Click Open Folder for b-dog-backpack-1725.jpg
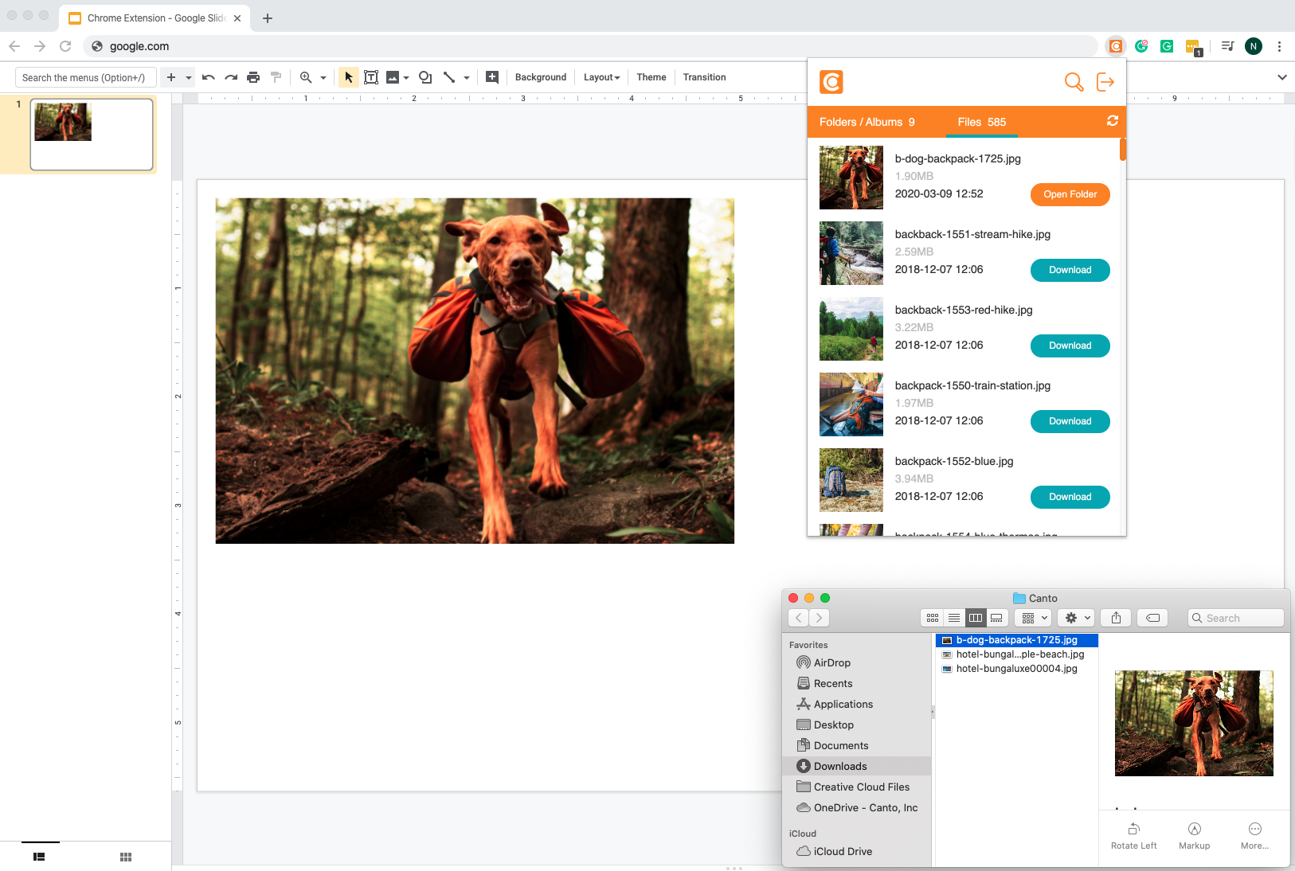Viewport: 1295px width, 871px height. (1070, 194)
